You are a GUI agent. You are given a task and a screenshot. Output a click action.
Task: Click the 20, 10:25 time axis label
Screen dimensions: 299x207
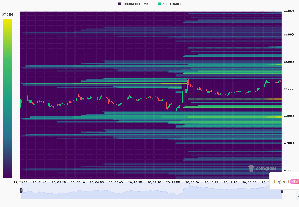(x=135, y=182)
